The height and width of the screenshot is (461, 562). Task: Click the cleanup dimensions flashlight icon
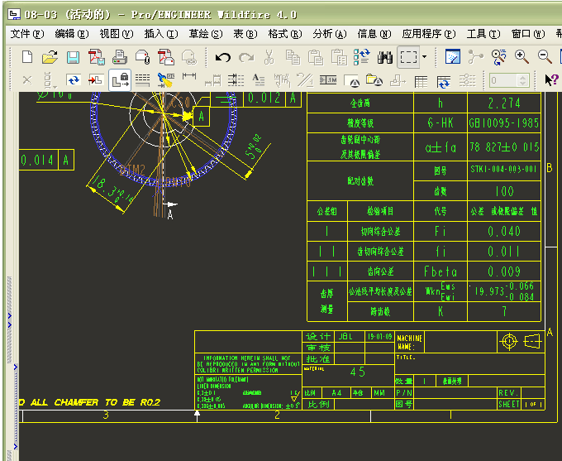pyautogui.click(x=166, y=80)
